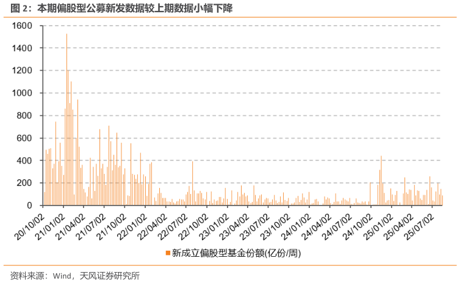Click the legend label 新成立偏股型基金份额
460x283 pixels.
(x=218, y=253)
